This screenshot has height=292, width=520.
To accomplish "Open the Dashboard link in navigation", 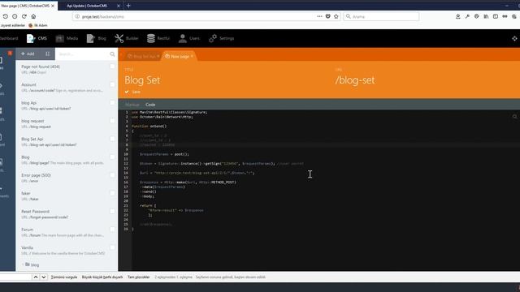I will point(9,38).
